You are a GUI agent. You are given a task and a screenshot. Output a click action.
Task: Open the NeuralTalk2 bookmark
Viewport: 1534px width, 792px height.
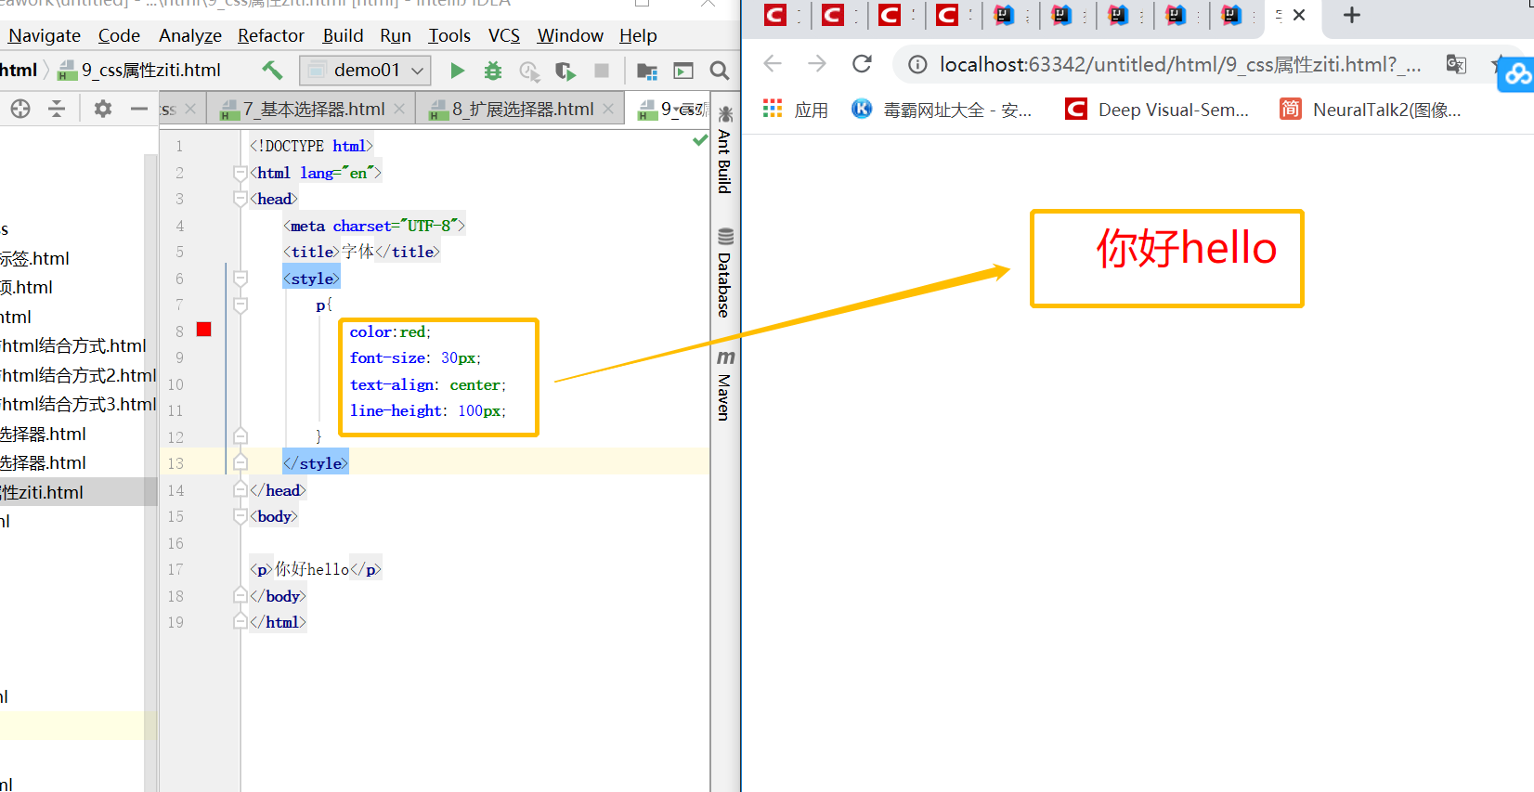[1371, 110]
